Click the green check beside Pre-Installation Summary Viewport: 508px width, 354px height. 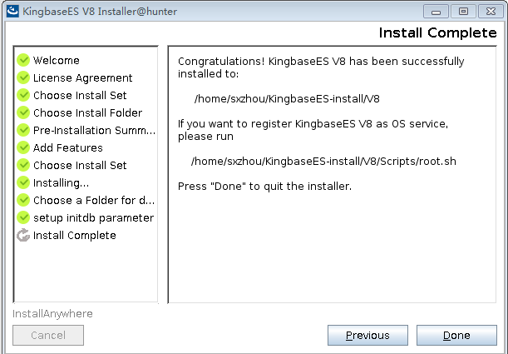pos(23,130)
